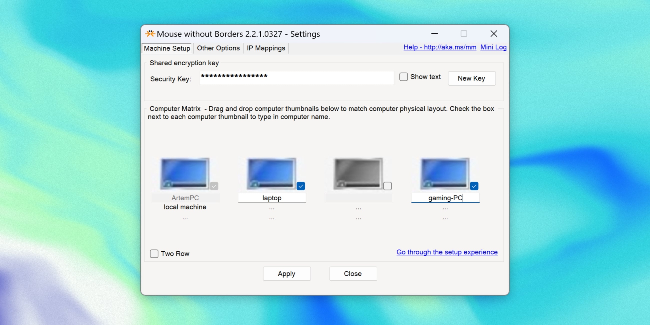Click the Mouse without Borders title bar icon
Viewport: 650px width, 325px height.
[x=150, y=34]
